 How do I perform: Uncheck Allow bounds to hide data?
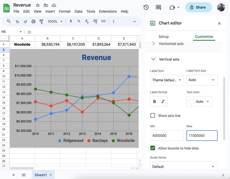[152, 148]
